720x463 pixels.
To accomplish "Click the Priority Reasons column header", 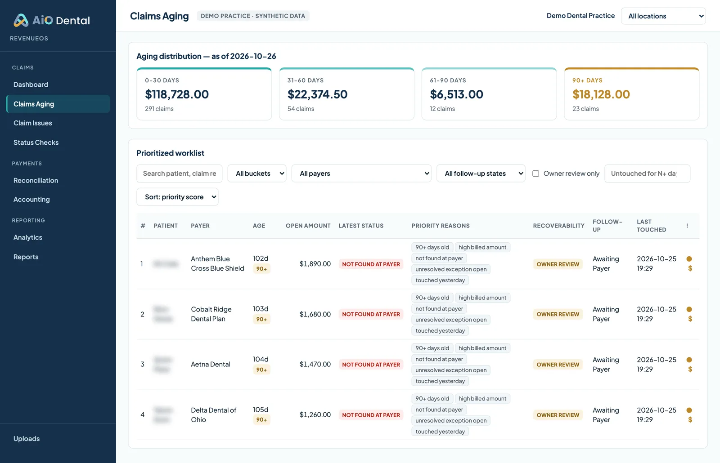I will click(x=441, y=226).
